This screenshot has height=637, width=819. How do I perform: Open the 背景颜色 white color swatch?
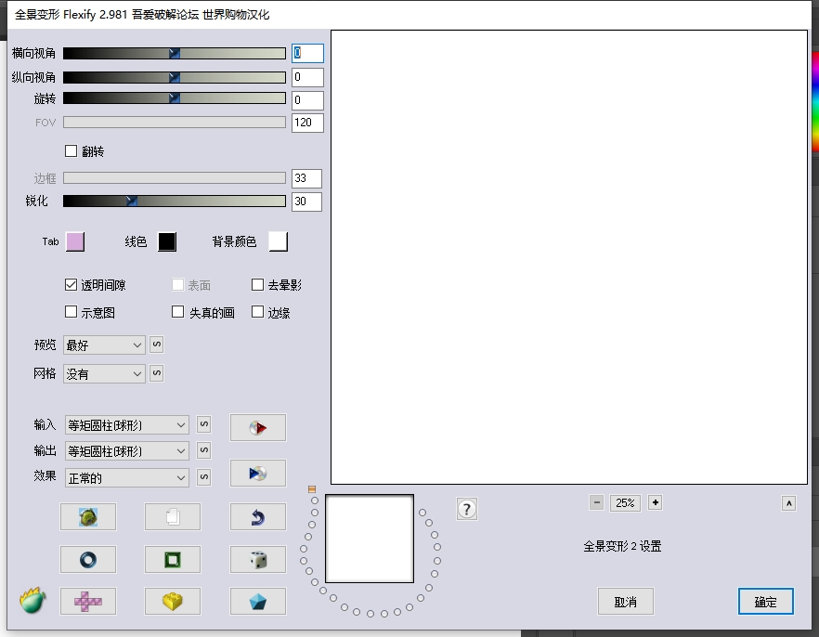[x=278, y=241]
